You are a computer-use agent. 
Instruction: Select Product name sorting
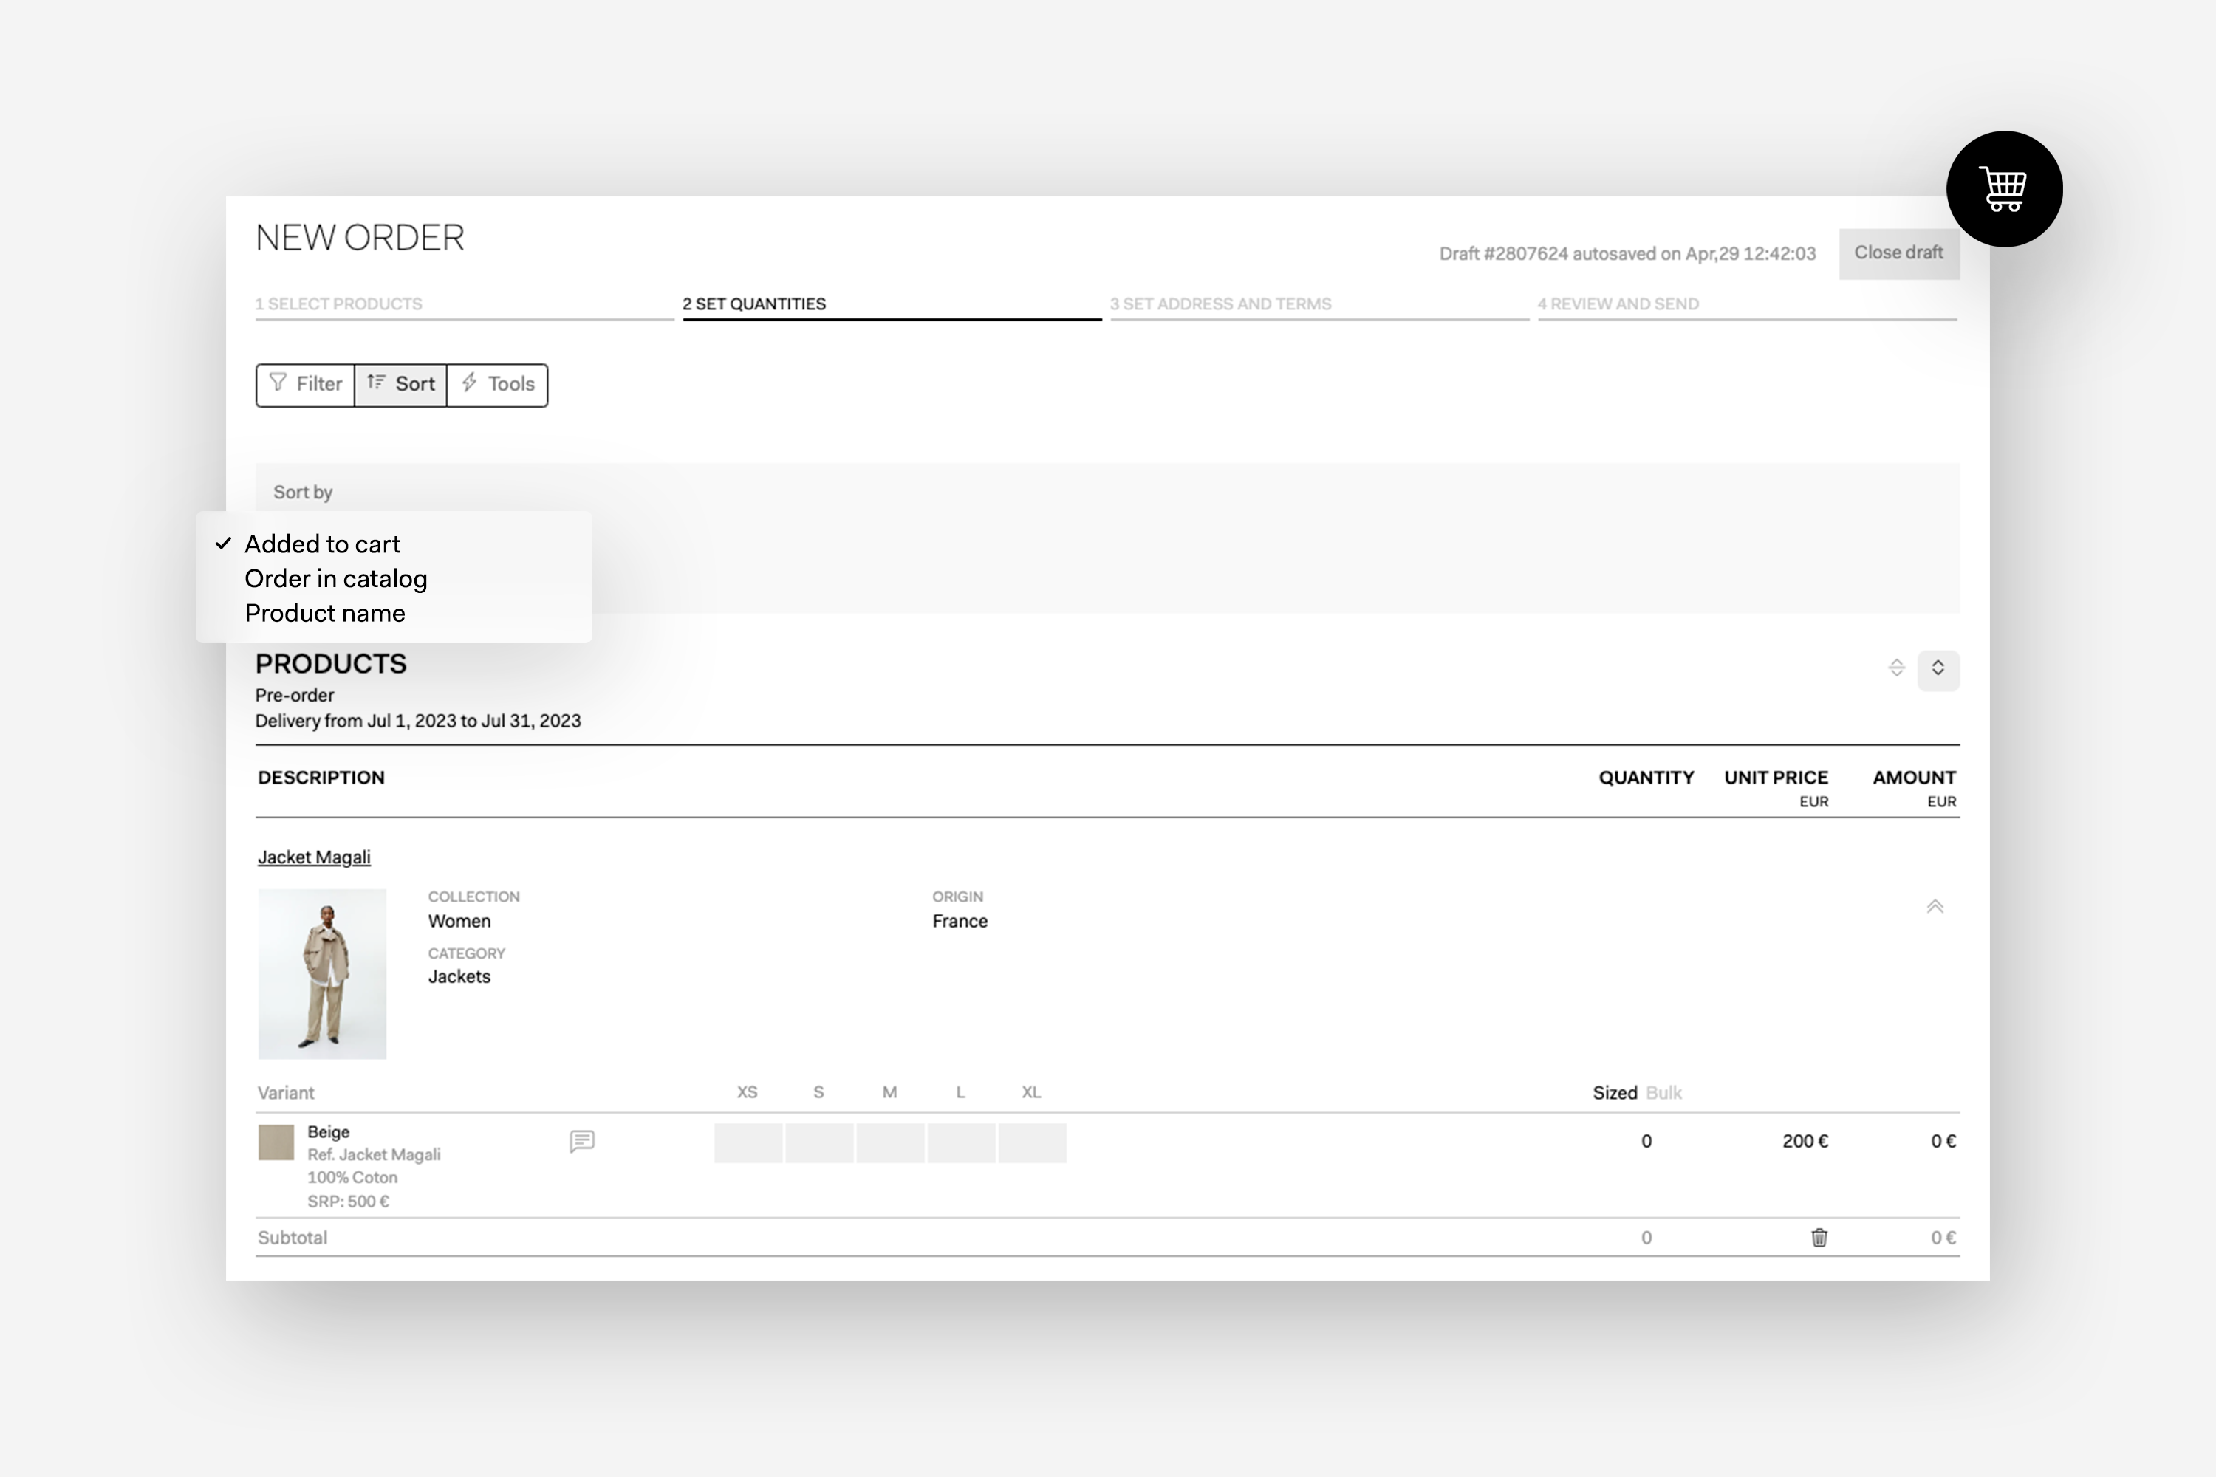[324, 612]
